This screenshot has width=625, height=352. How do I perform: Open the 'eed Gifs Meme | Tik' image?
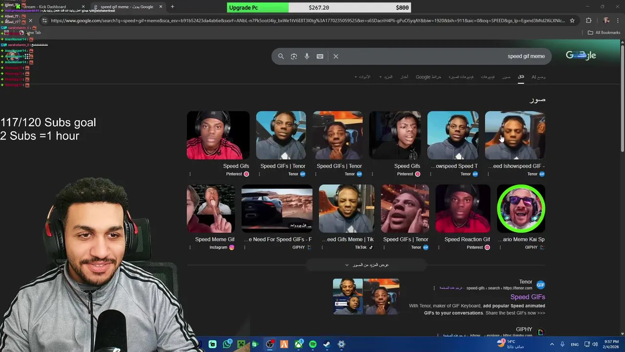click(x=347, y=209)
